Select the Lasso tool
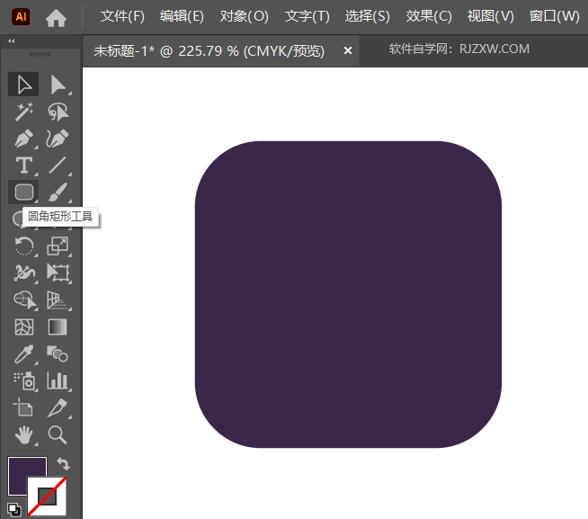Image resolution: width=588 pixels, height=519 pixels. (58, 112)
